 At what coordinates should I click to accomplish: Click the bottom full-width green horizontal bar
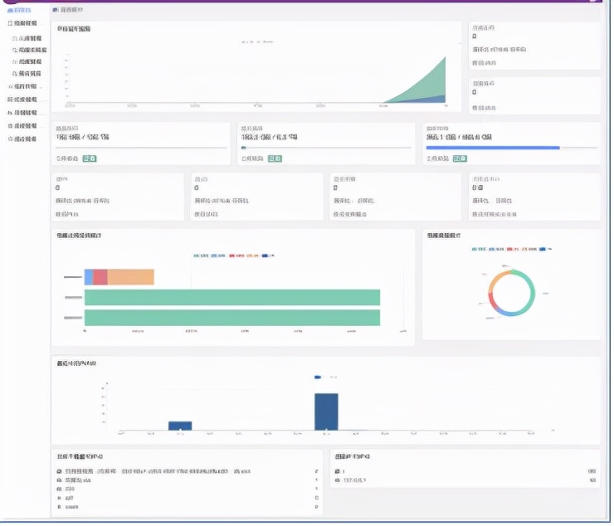[232, 318]
